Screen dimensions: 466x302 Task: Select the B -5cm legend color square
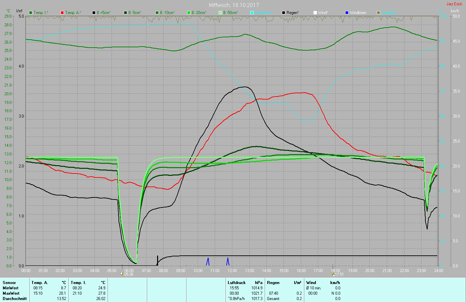(125, 13)
